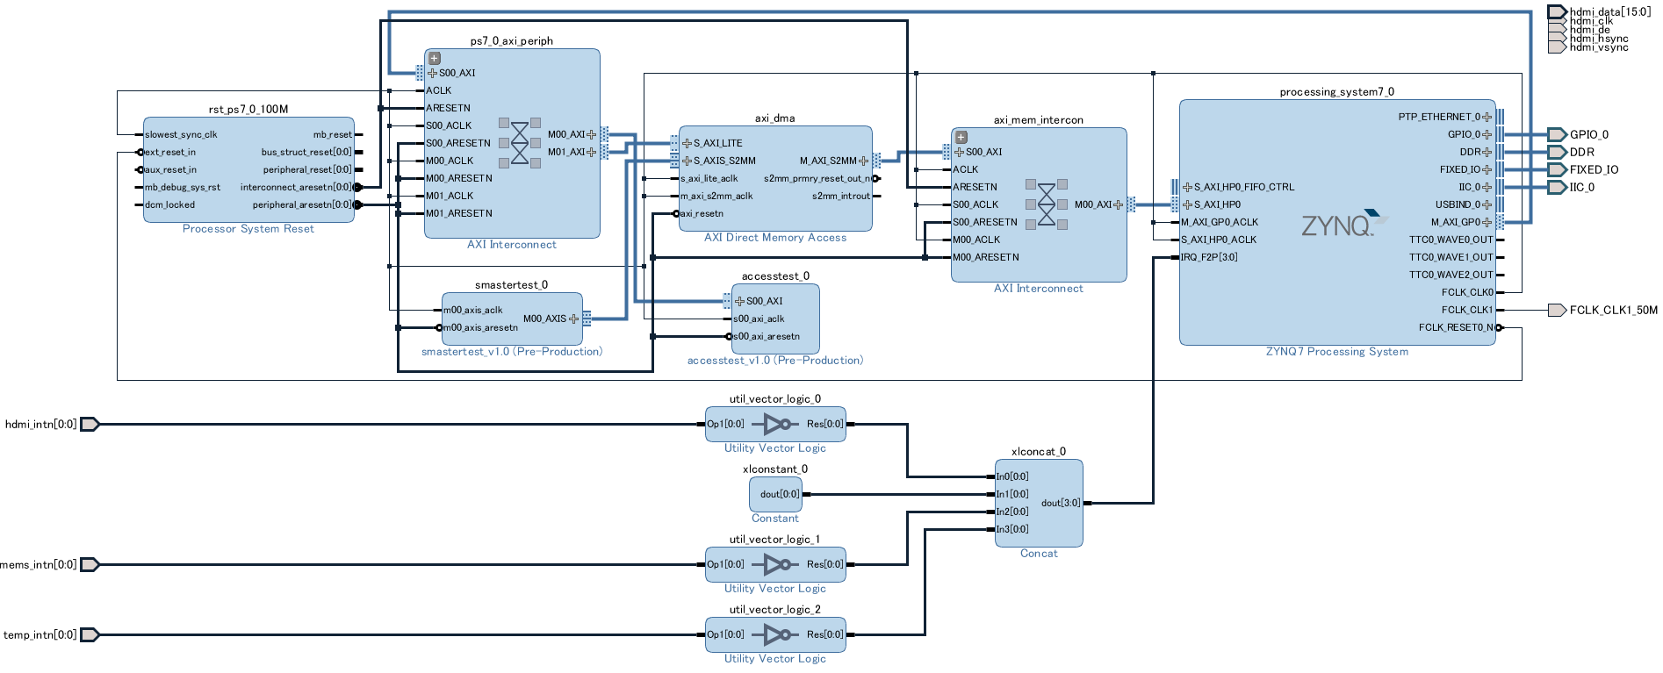Select the GPIO_0 external port symbol

[x=1556, y=134]
